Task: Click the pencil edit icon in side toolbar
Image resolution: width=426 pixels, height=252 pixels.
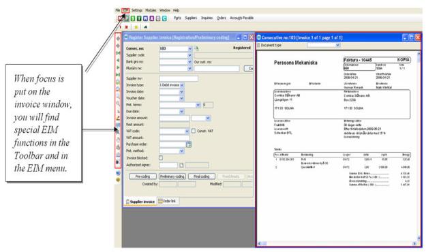Action: coord(118,118)
